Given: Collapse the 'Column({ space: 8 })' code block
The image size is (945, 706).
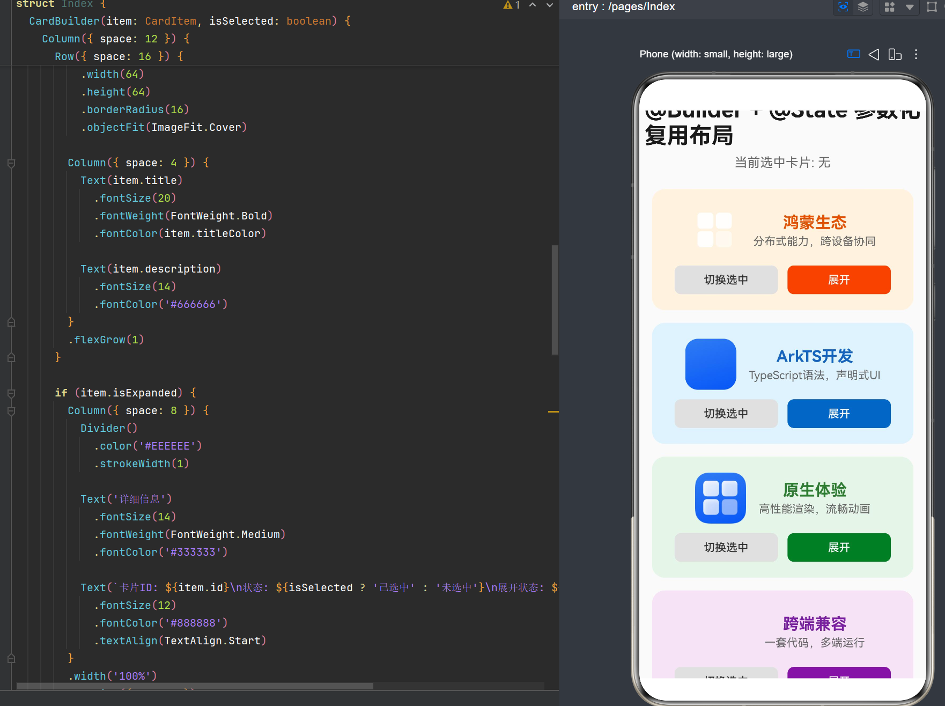Looking at the screenshot, I should point(11,411).
